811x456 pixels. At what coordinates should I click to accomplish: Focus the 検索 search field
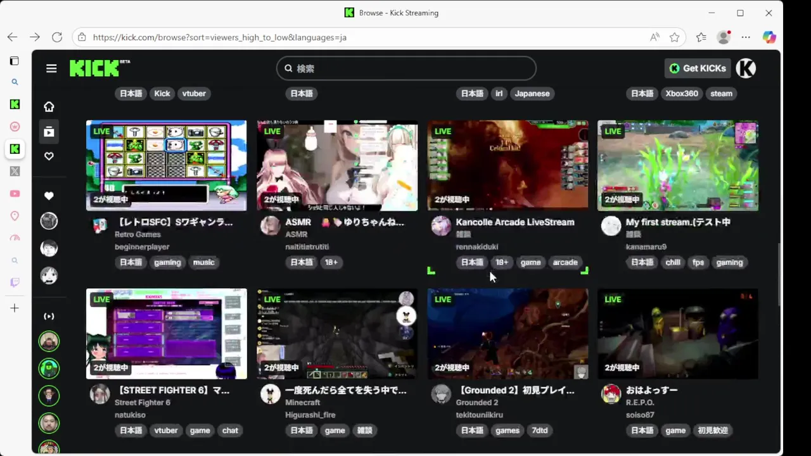[406, 68]
